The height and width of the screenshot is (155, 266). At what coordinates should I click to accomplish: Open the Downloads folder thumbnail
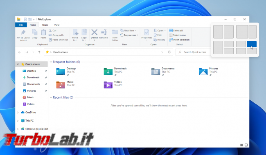pyautogui.click(x=108, y=72)
